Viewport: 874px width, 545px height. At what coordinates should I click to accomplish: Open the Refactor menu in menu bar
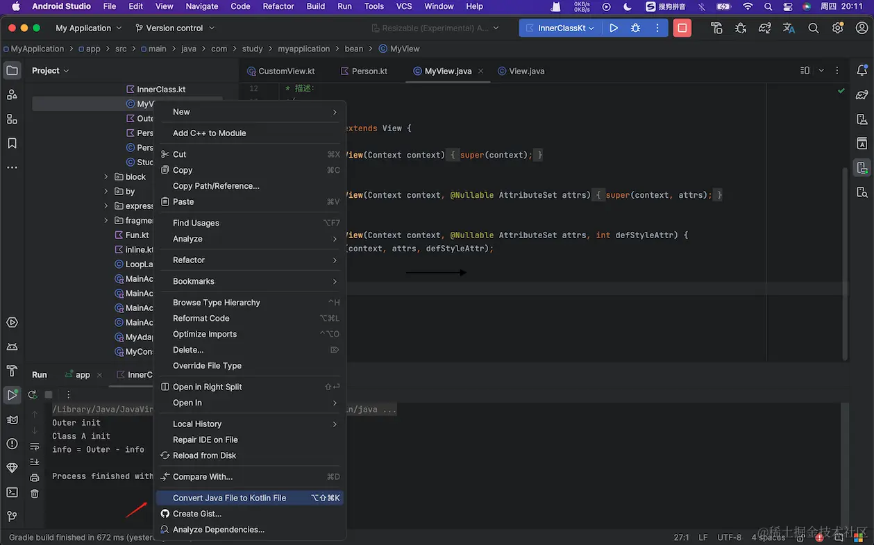tap(278, 6)
